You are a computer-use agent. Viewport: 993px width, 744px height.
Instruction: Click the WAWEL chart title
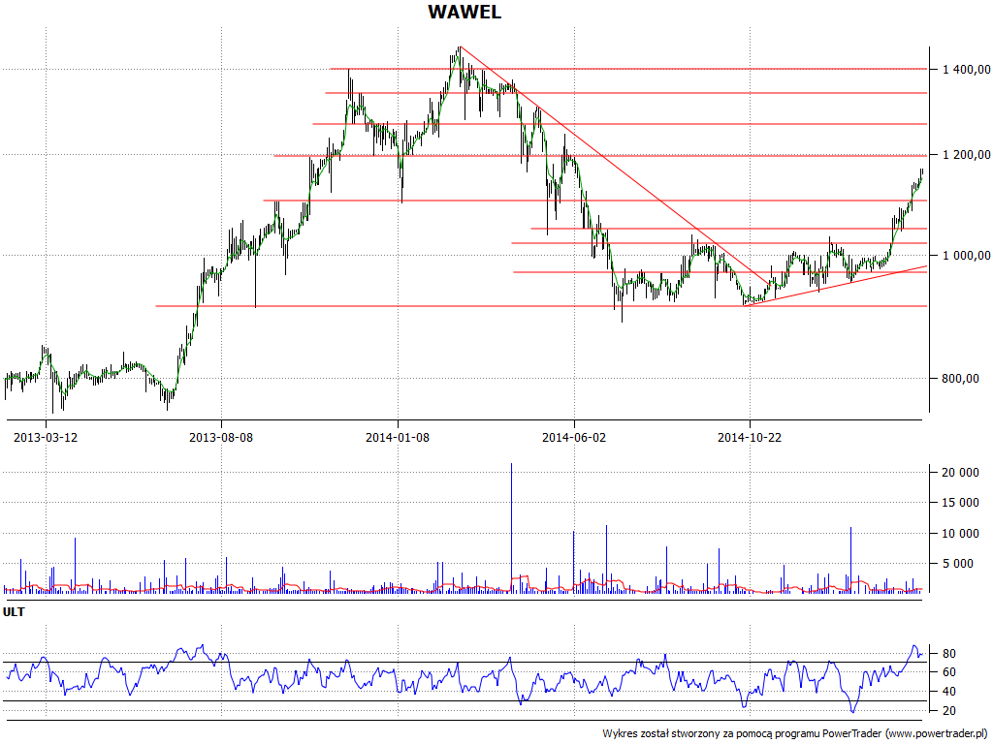tap(464, 12)
